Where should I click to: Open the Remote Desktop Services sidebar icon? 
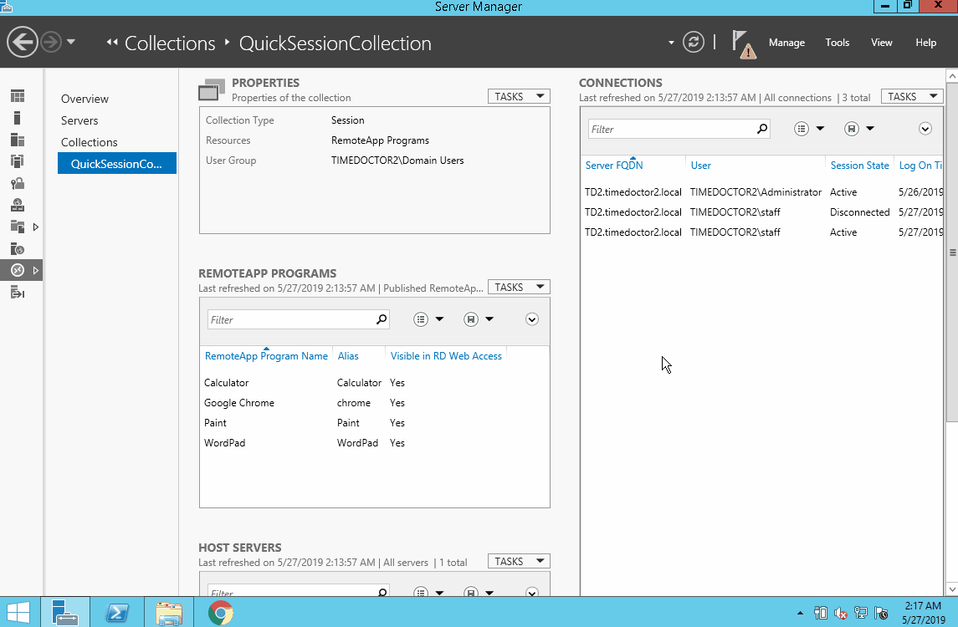[18, 271]
